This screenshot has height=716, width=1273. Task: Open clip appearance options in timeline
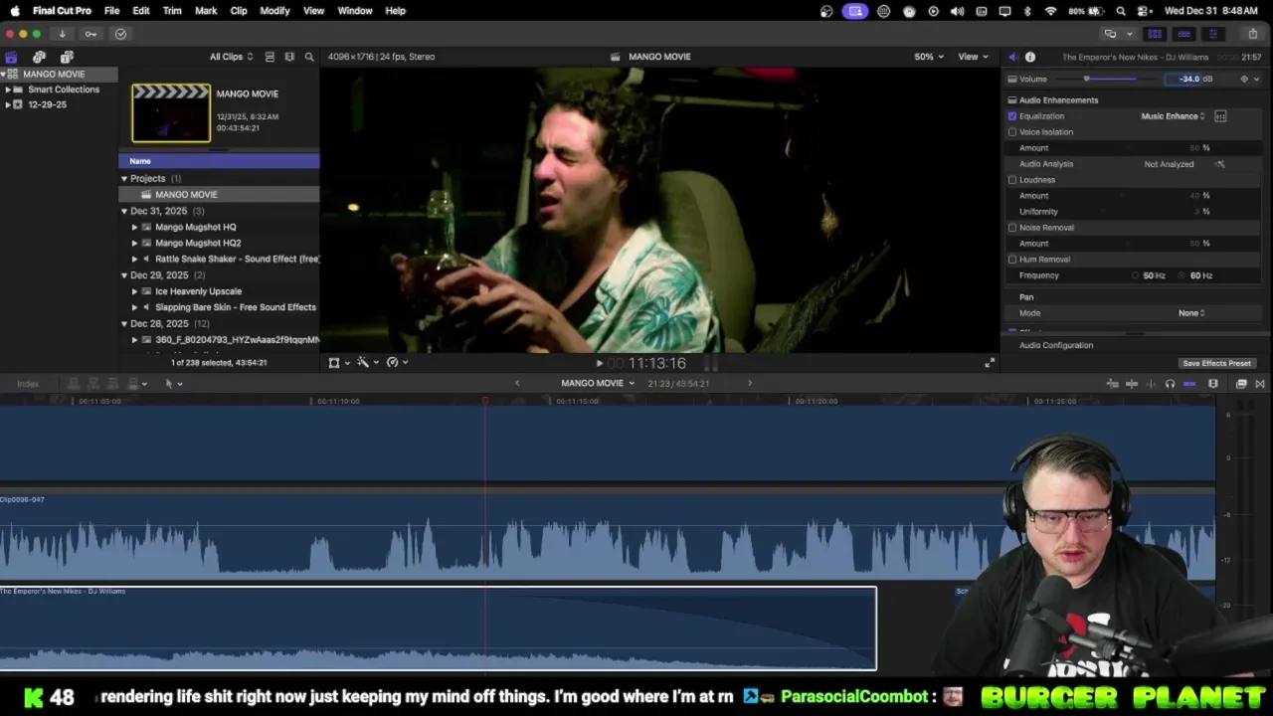pyautogui.click(x=1213, y=384)
